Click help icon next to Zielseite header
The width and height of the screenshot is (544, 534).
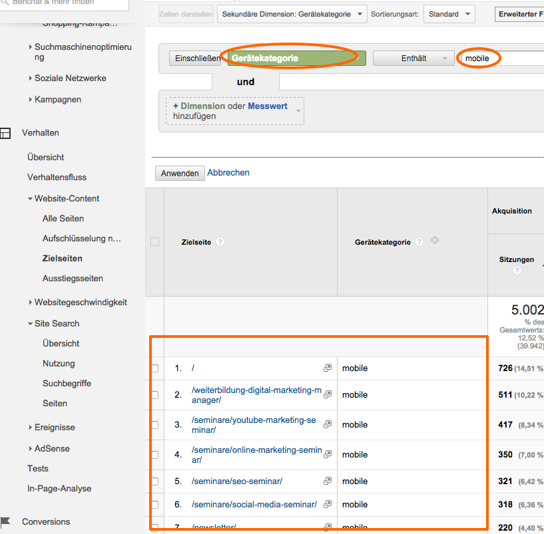[220, 242]
